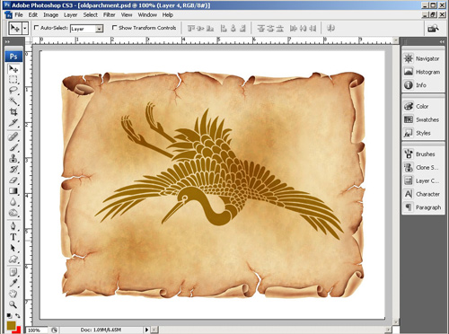This screenshot has width=449, height=334.
Task: Select the Hand tool
Action: (13, 294)
